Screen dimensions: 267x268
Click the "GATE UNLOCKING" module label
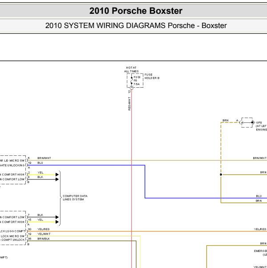click(x=12, y=165)
